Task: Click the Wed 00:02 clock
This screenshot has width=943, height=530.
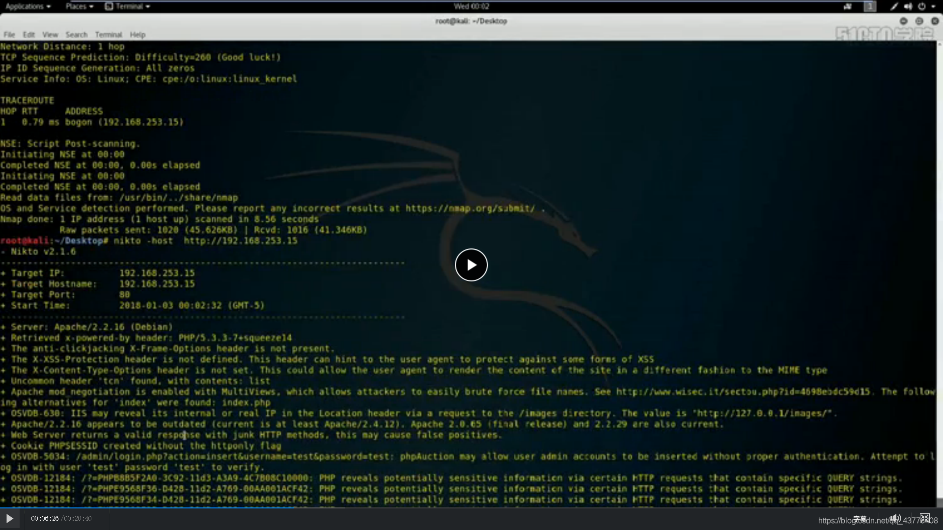Action: [x=471, y=6]
